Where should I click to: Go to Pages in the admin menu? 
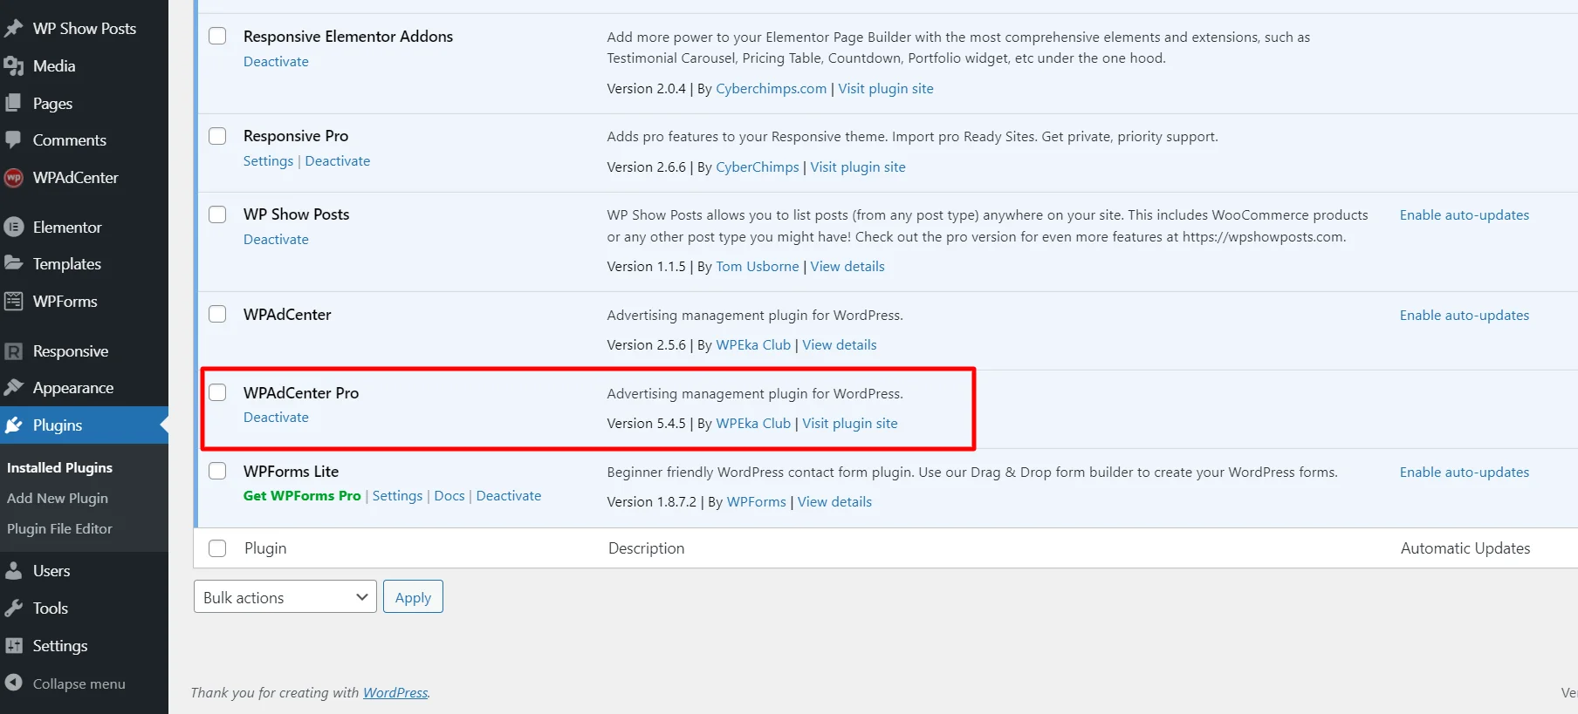pos(52,103)
